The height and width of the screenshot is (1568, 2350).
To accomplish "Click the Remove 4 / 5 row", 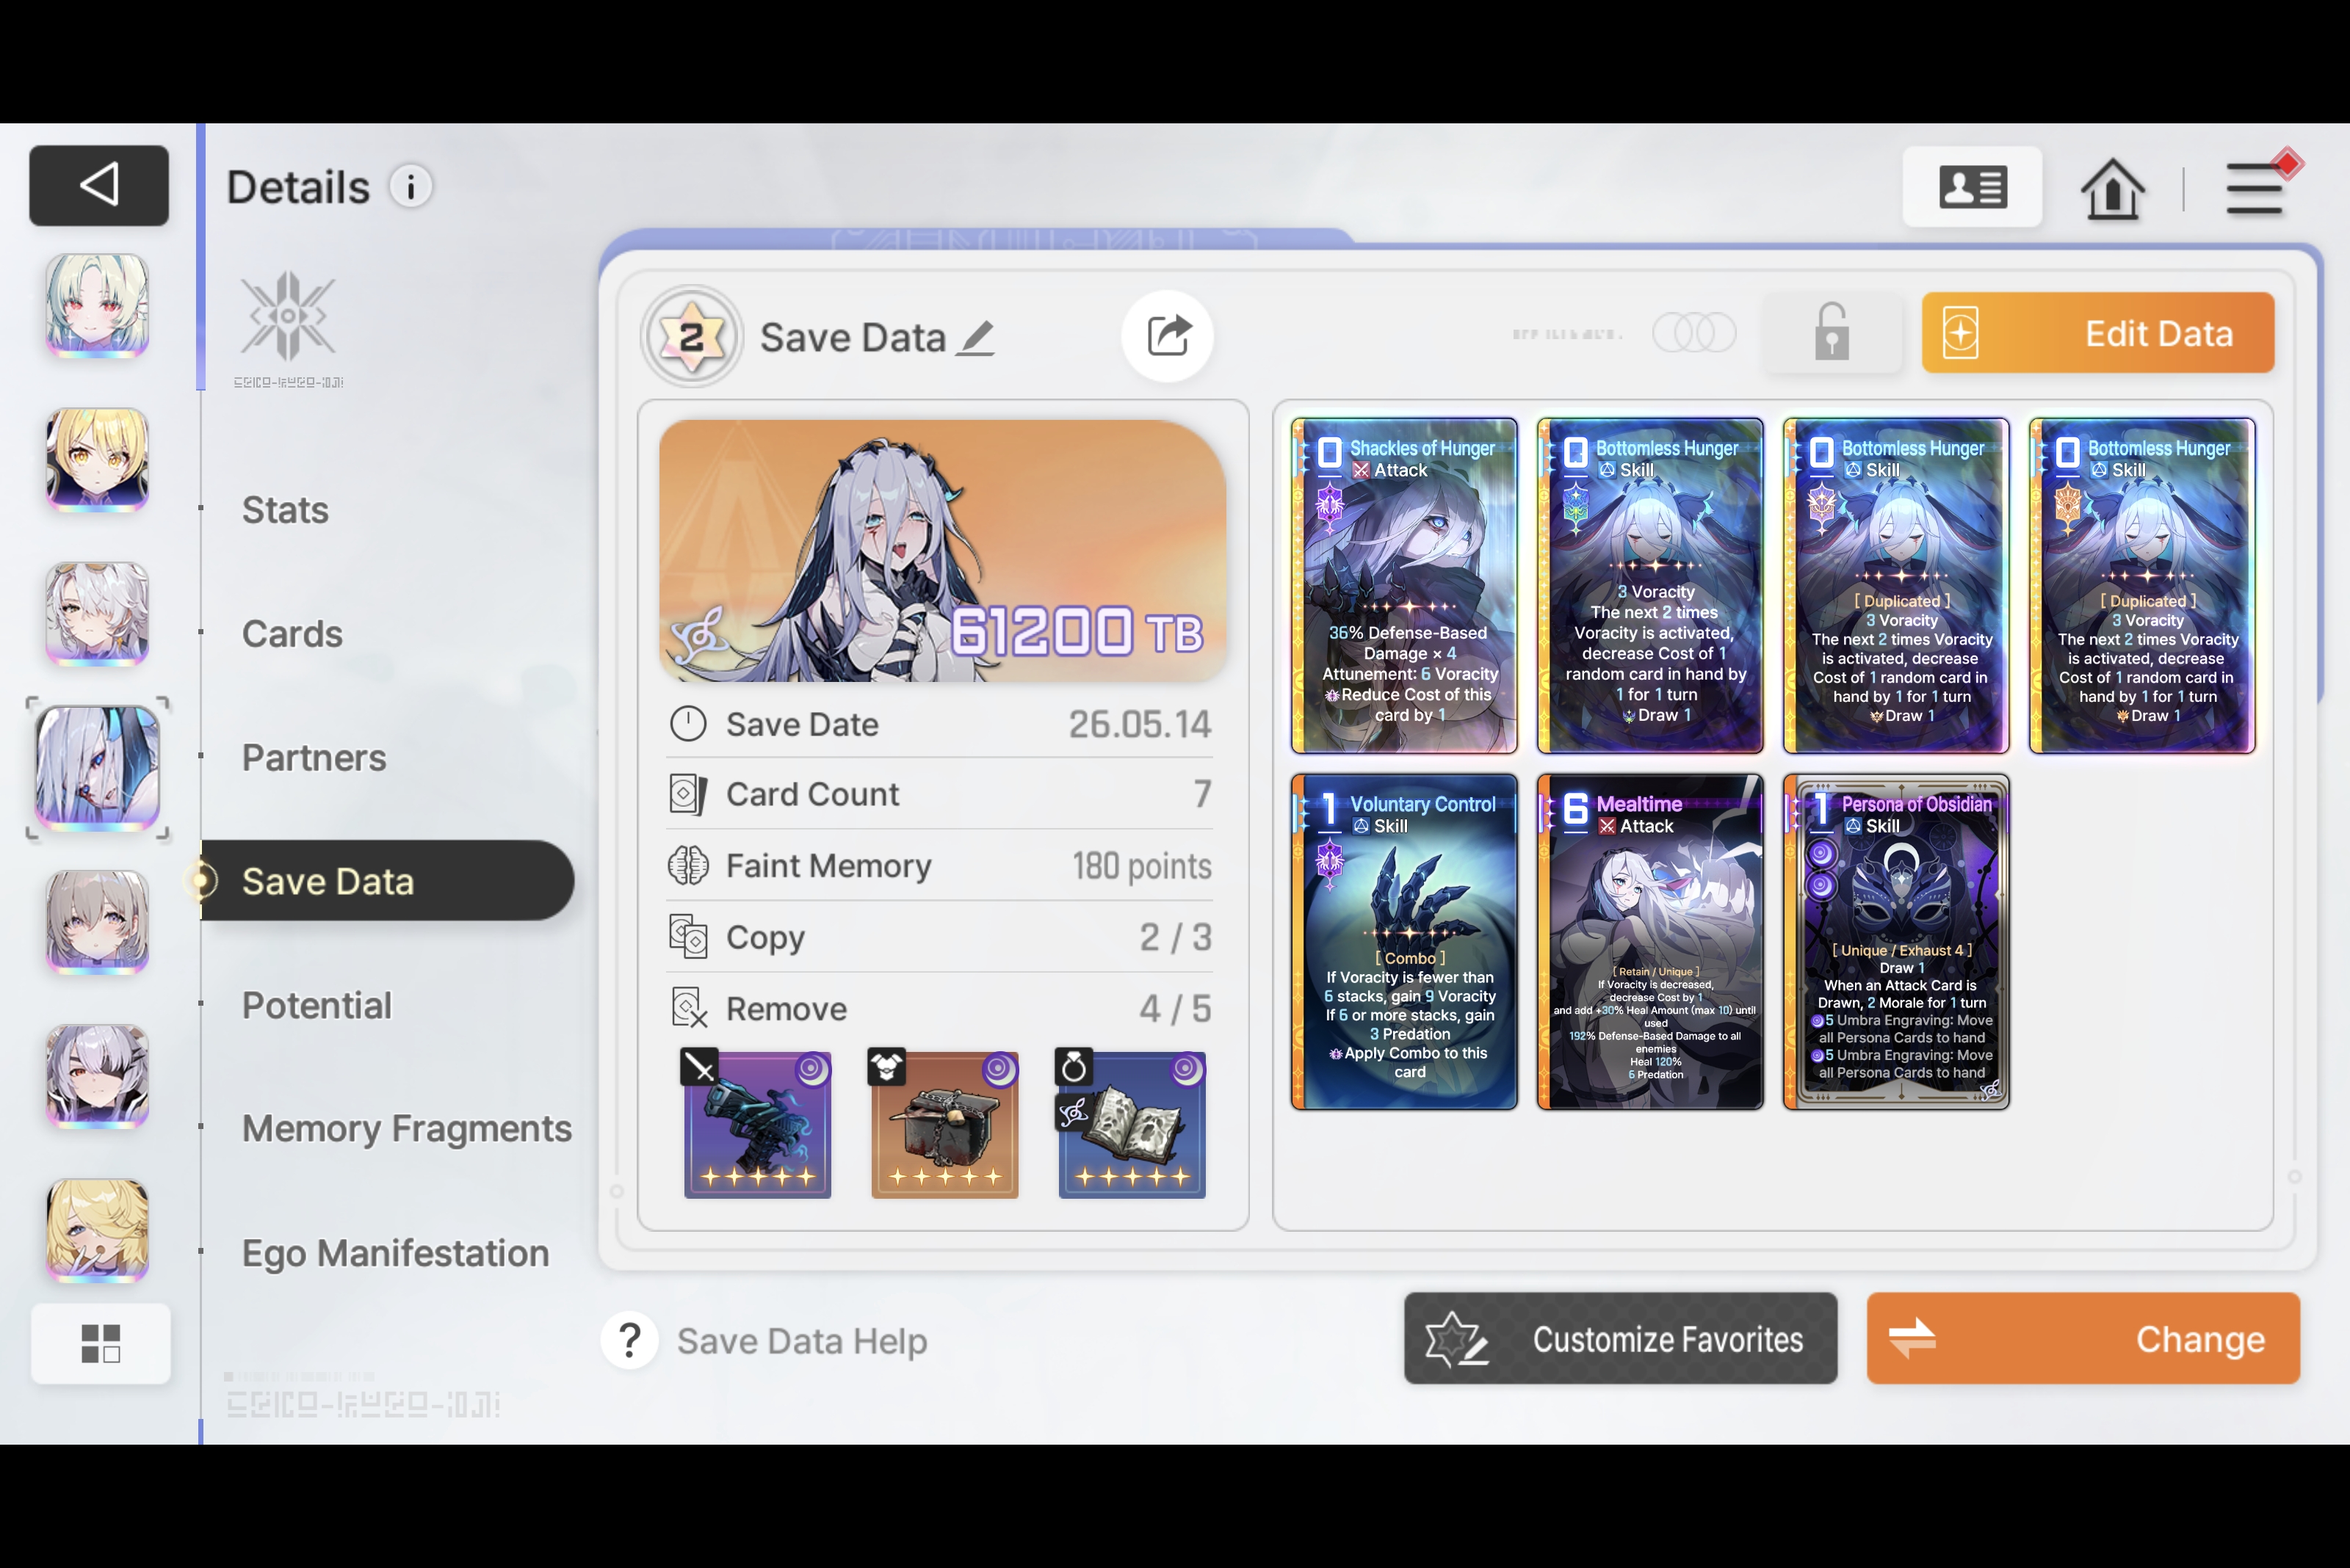I will [939, 1009].
